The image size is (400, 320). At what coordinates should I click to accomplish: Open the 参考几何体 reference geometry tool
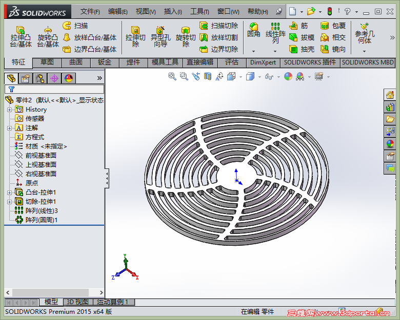pyautogui.click(x=365, y=33)
